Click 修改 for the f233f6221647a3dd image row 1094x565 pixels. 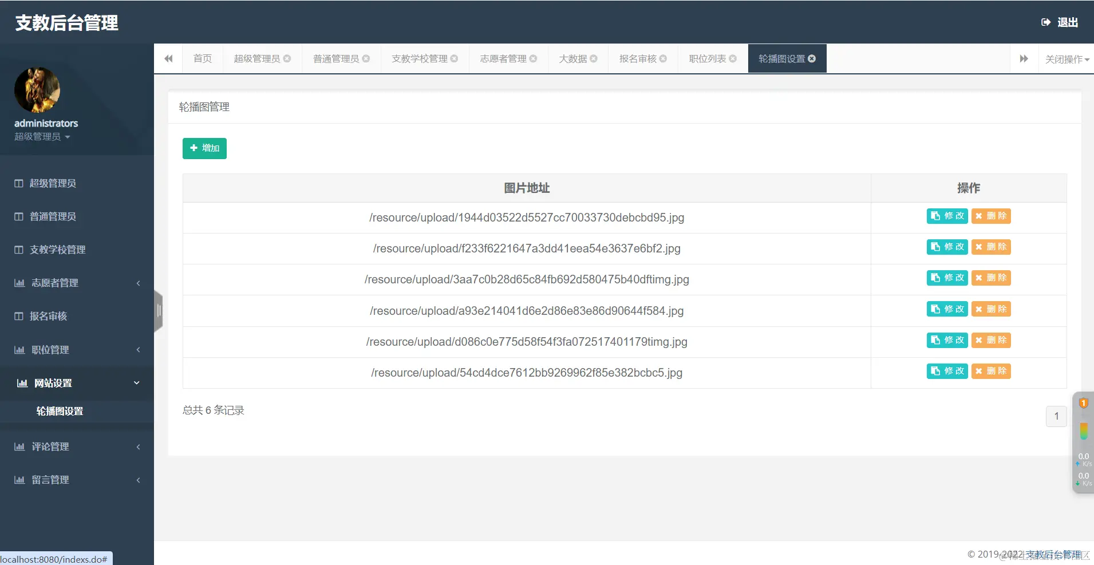(947, 247)
